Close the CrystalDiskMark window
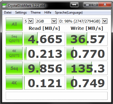The image size is (113, 104). pos(105,4)
